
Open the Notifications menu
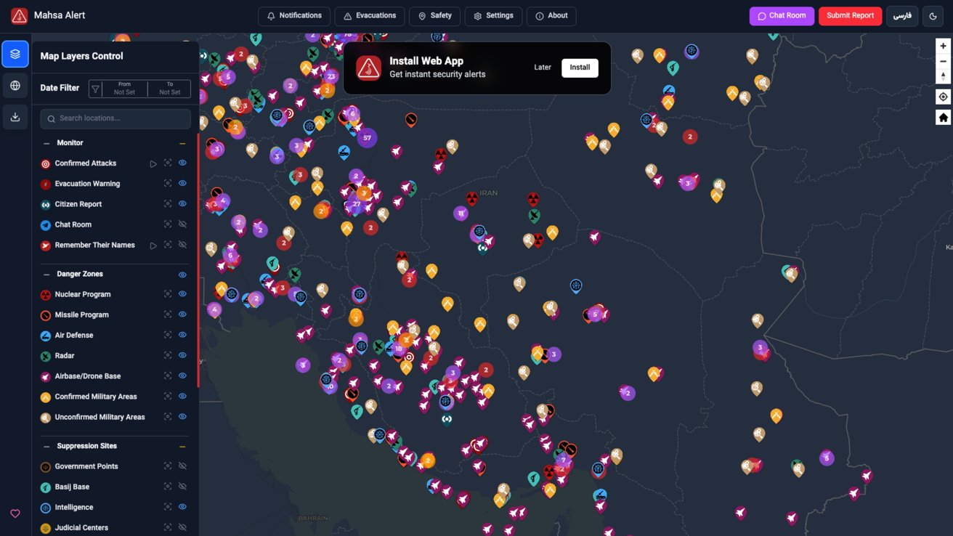(x=294, y=15)
